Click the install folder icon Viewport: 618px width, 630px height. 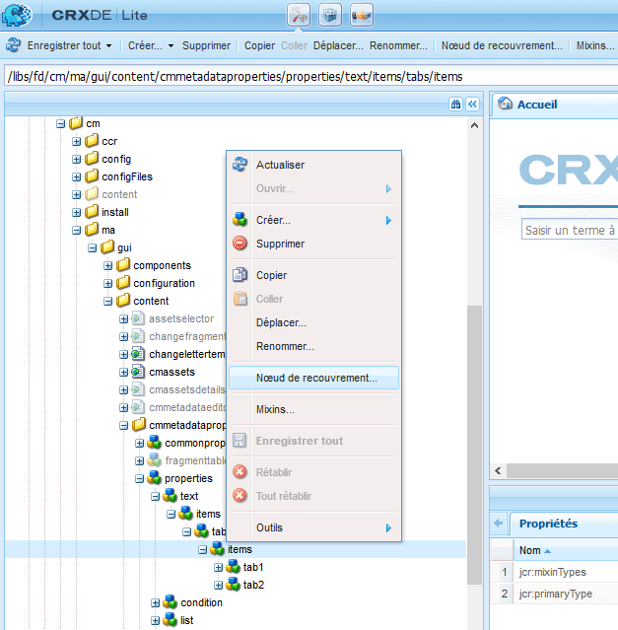(92, 211)
